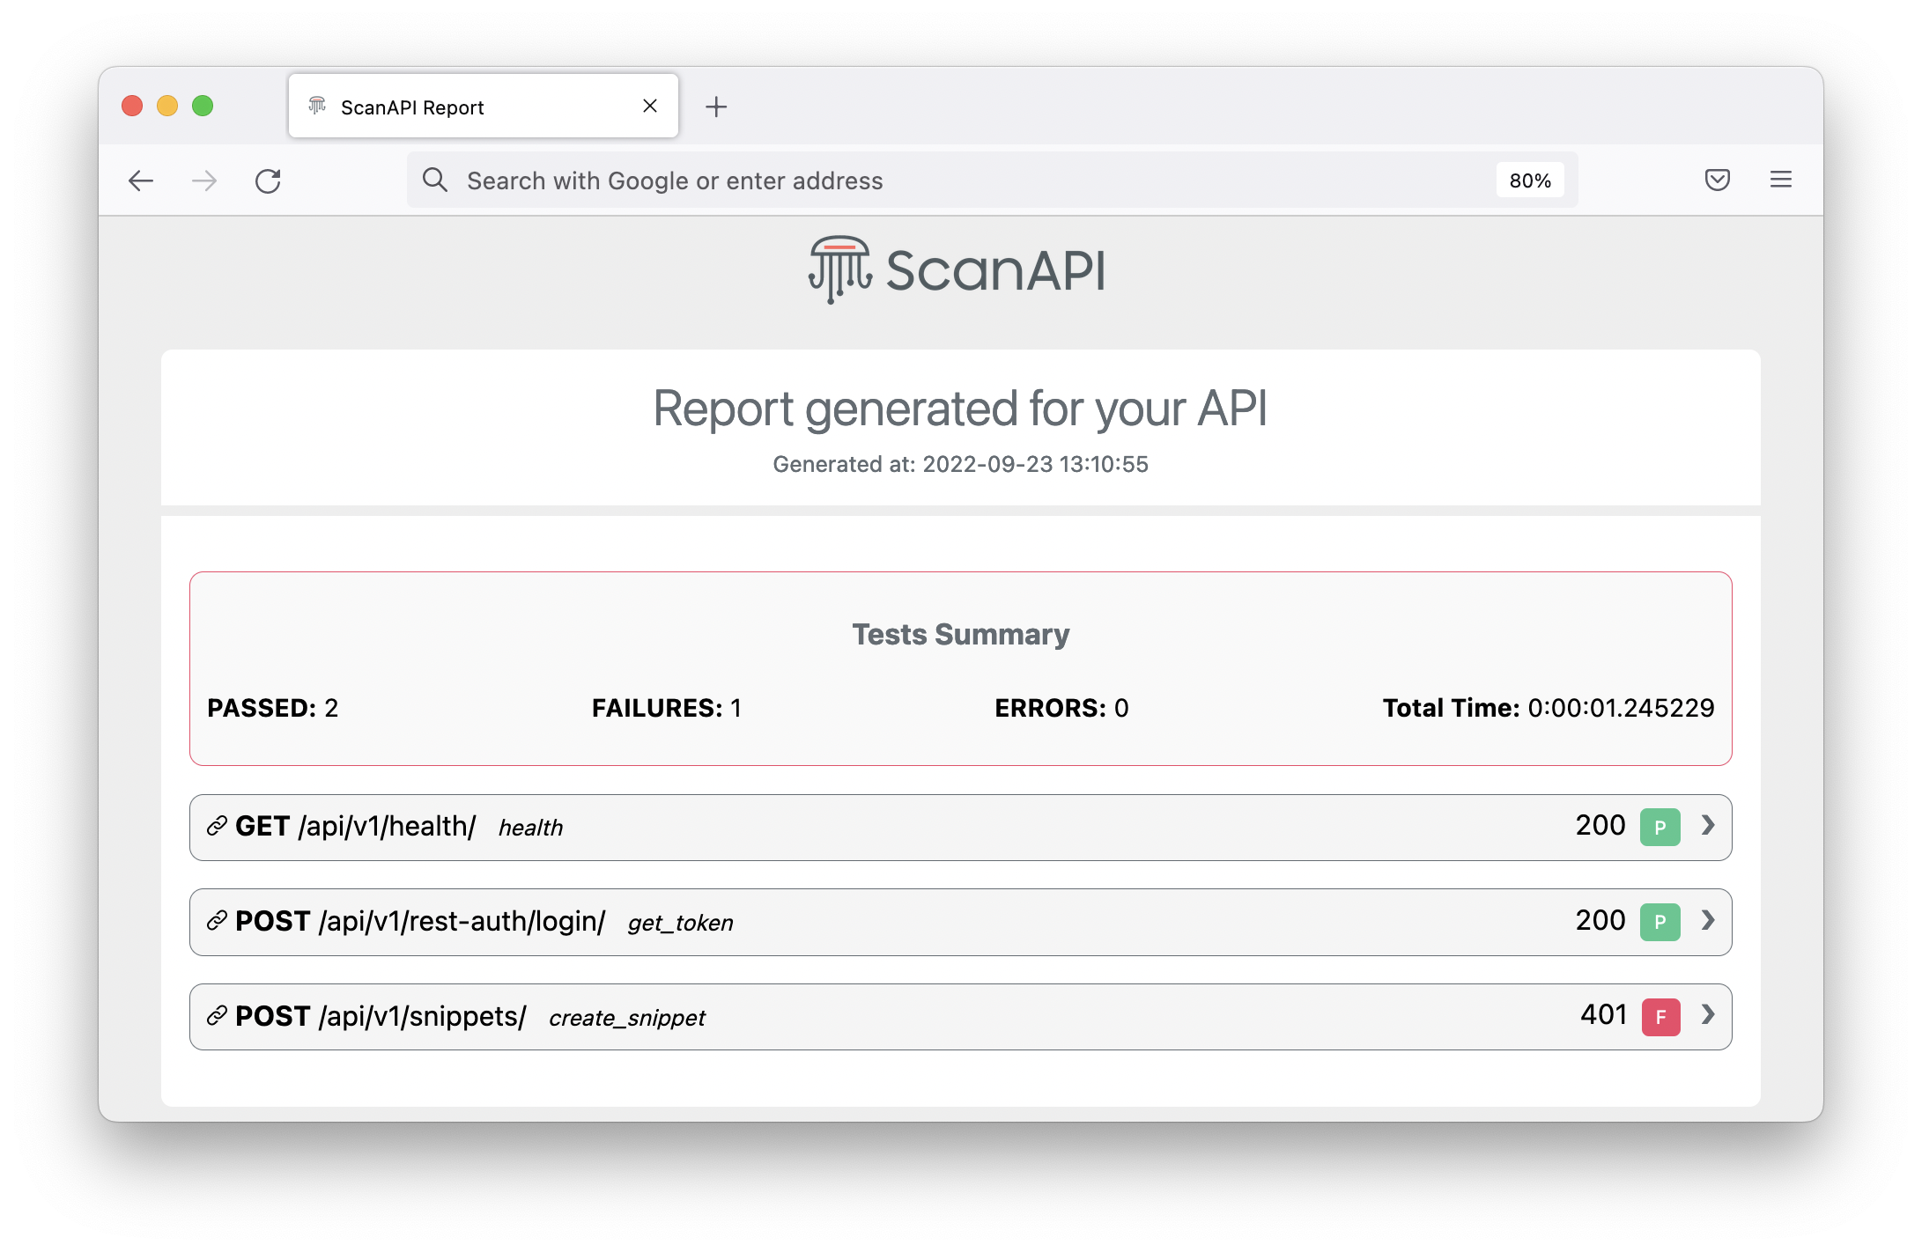Click the link anchor icon beside POST /api/v1/snippets/
Viewport: 1922px width, 1252px height.
pos(216,1016)
